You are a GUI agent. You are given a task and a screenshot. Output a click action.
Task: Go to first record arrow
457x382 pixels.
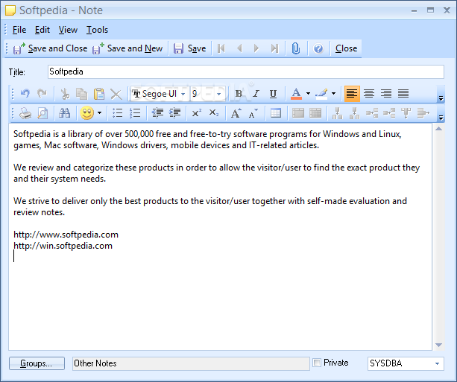(221, 48)
